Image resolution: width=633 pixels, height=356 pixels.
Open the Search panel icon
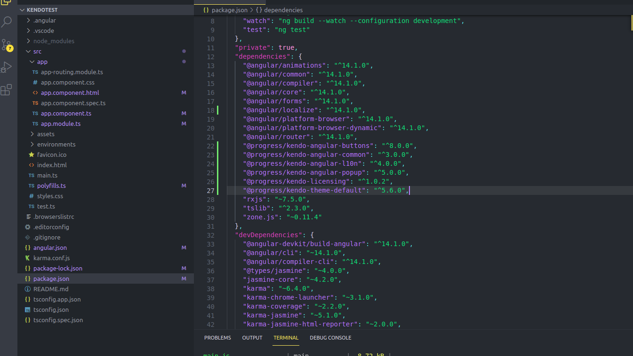[x=7, y=22]
